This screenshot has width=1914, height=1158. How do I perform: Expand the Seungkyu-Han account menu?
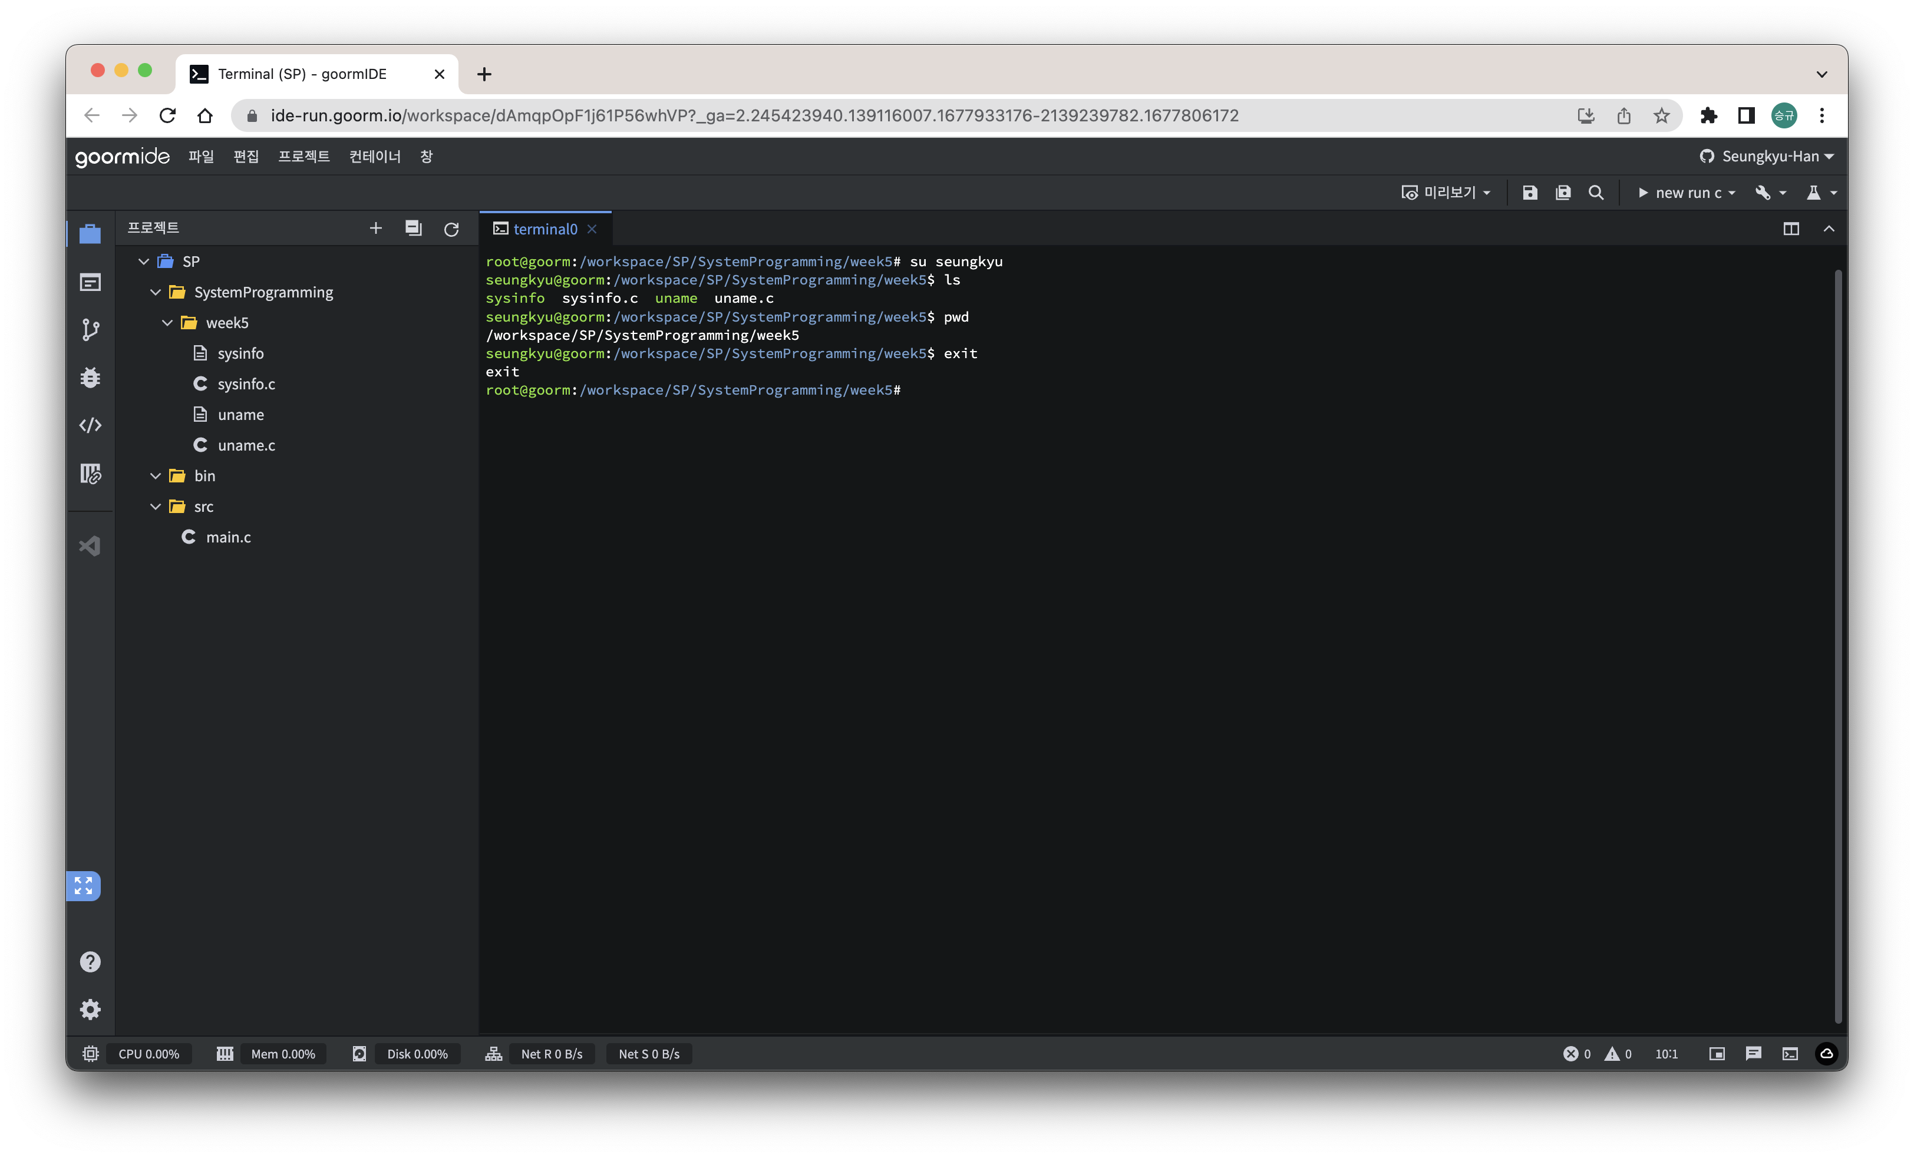point(1765,156)
